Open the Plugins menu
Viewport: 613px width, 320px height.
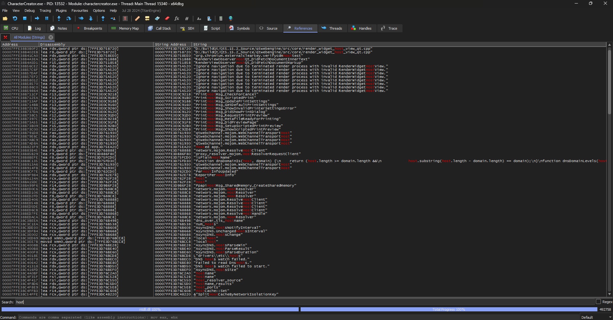61,11
